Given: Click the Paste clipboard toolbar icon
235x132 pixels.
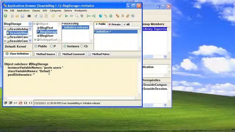Looking at the screenshot, I should click(x=46, y=16).
